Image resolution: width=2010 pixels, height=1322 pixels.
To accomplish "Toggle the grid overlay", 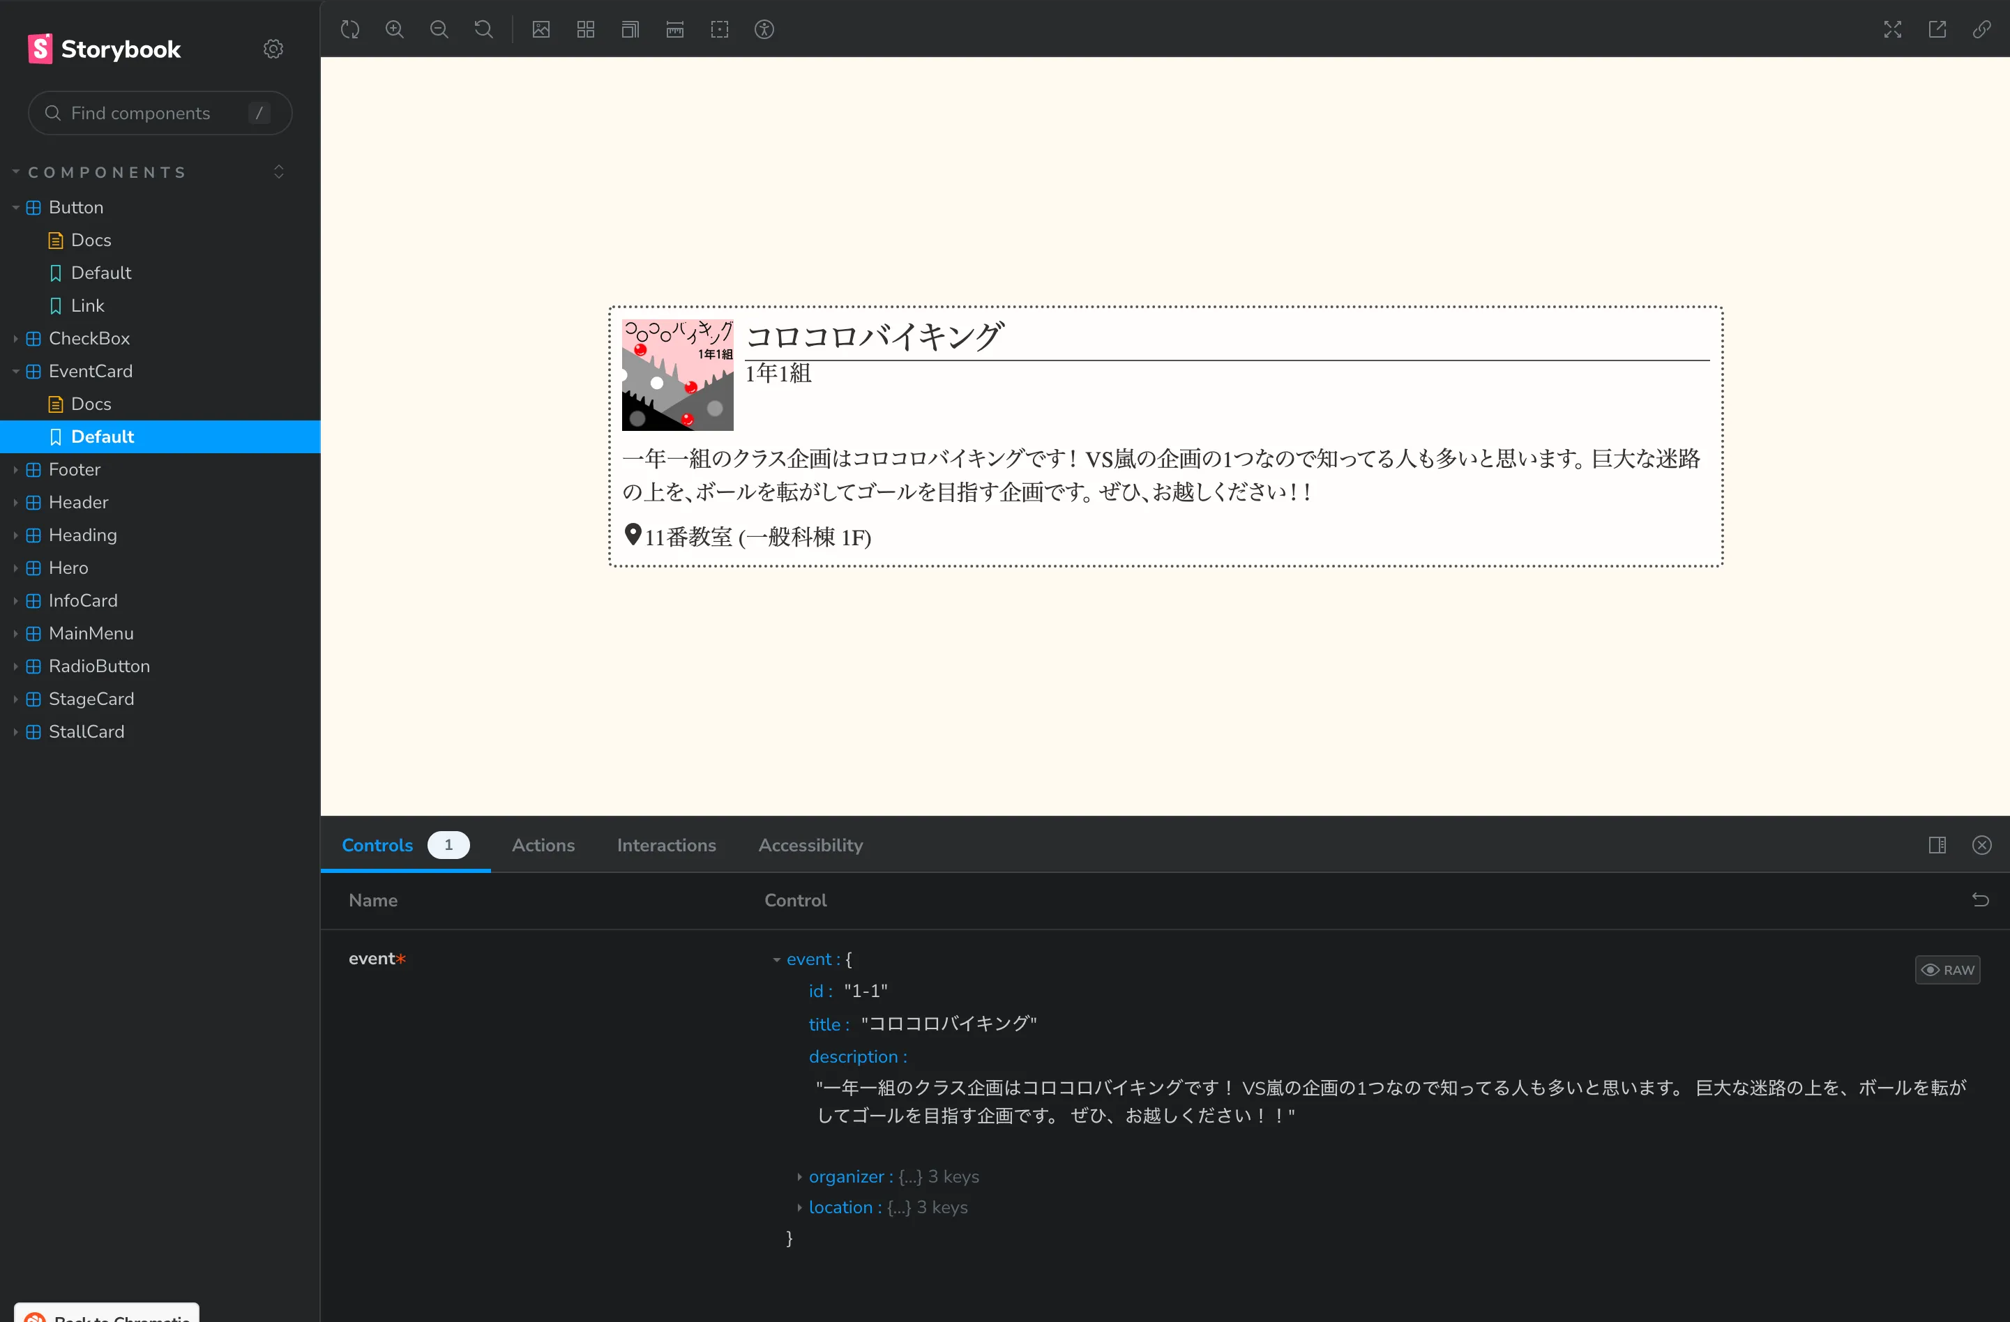I will click(x=585, y=29).
